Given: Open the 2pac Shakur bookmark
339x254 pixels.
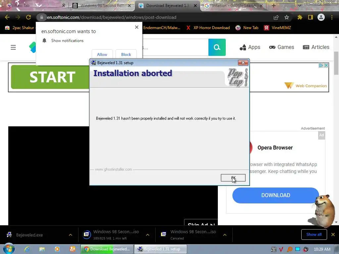Looking at the screenshot, I should click(20, 28).
